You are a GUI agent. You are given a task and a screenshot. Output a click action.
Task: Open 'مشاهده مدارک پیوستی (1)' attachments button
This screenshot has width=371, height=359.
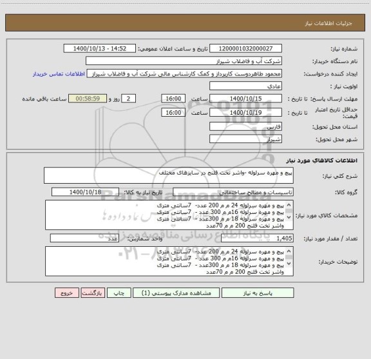tap(176, 293)
